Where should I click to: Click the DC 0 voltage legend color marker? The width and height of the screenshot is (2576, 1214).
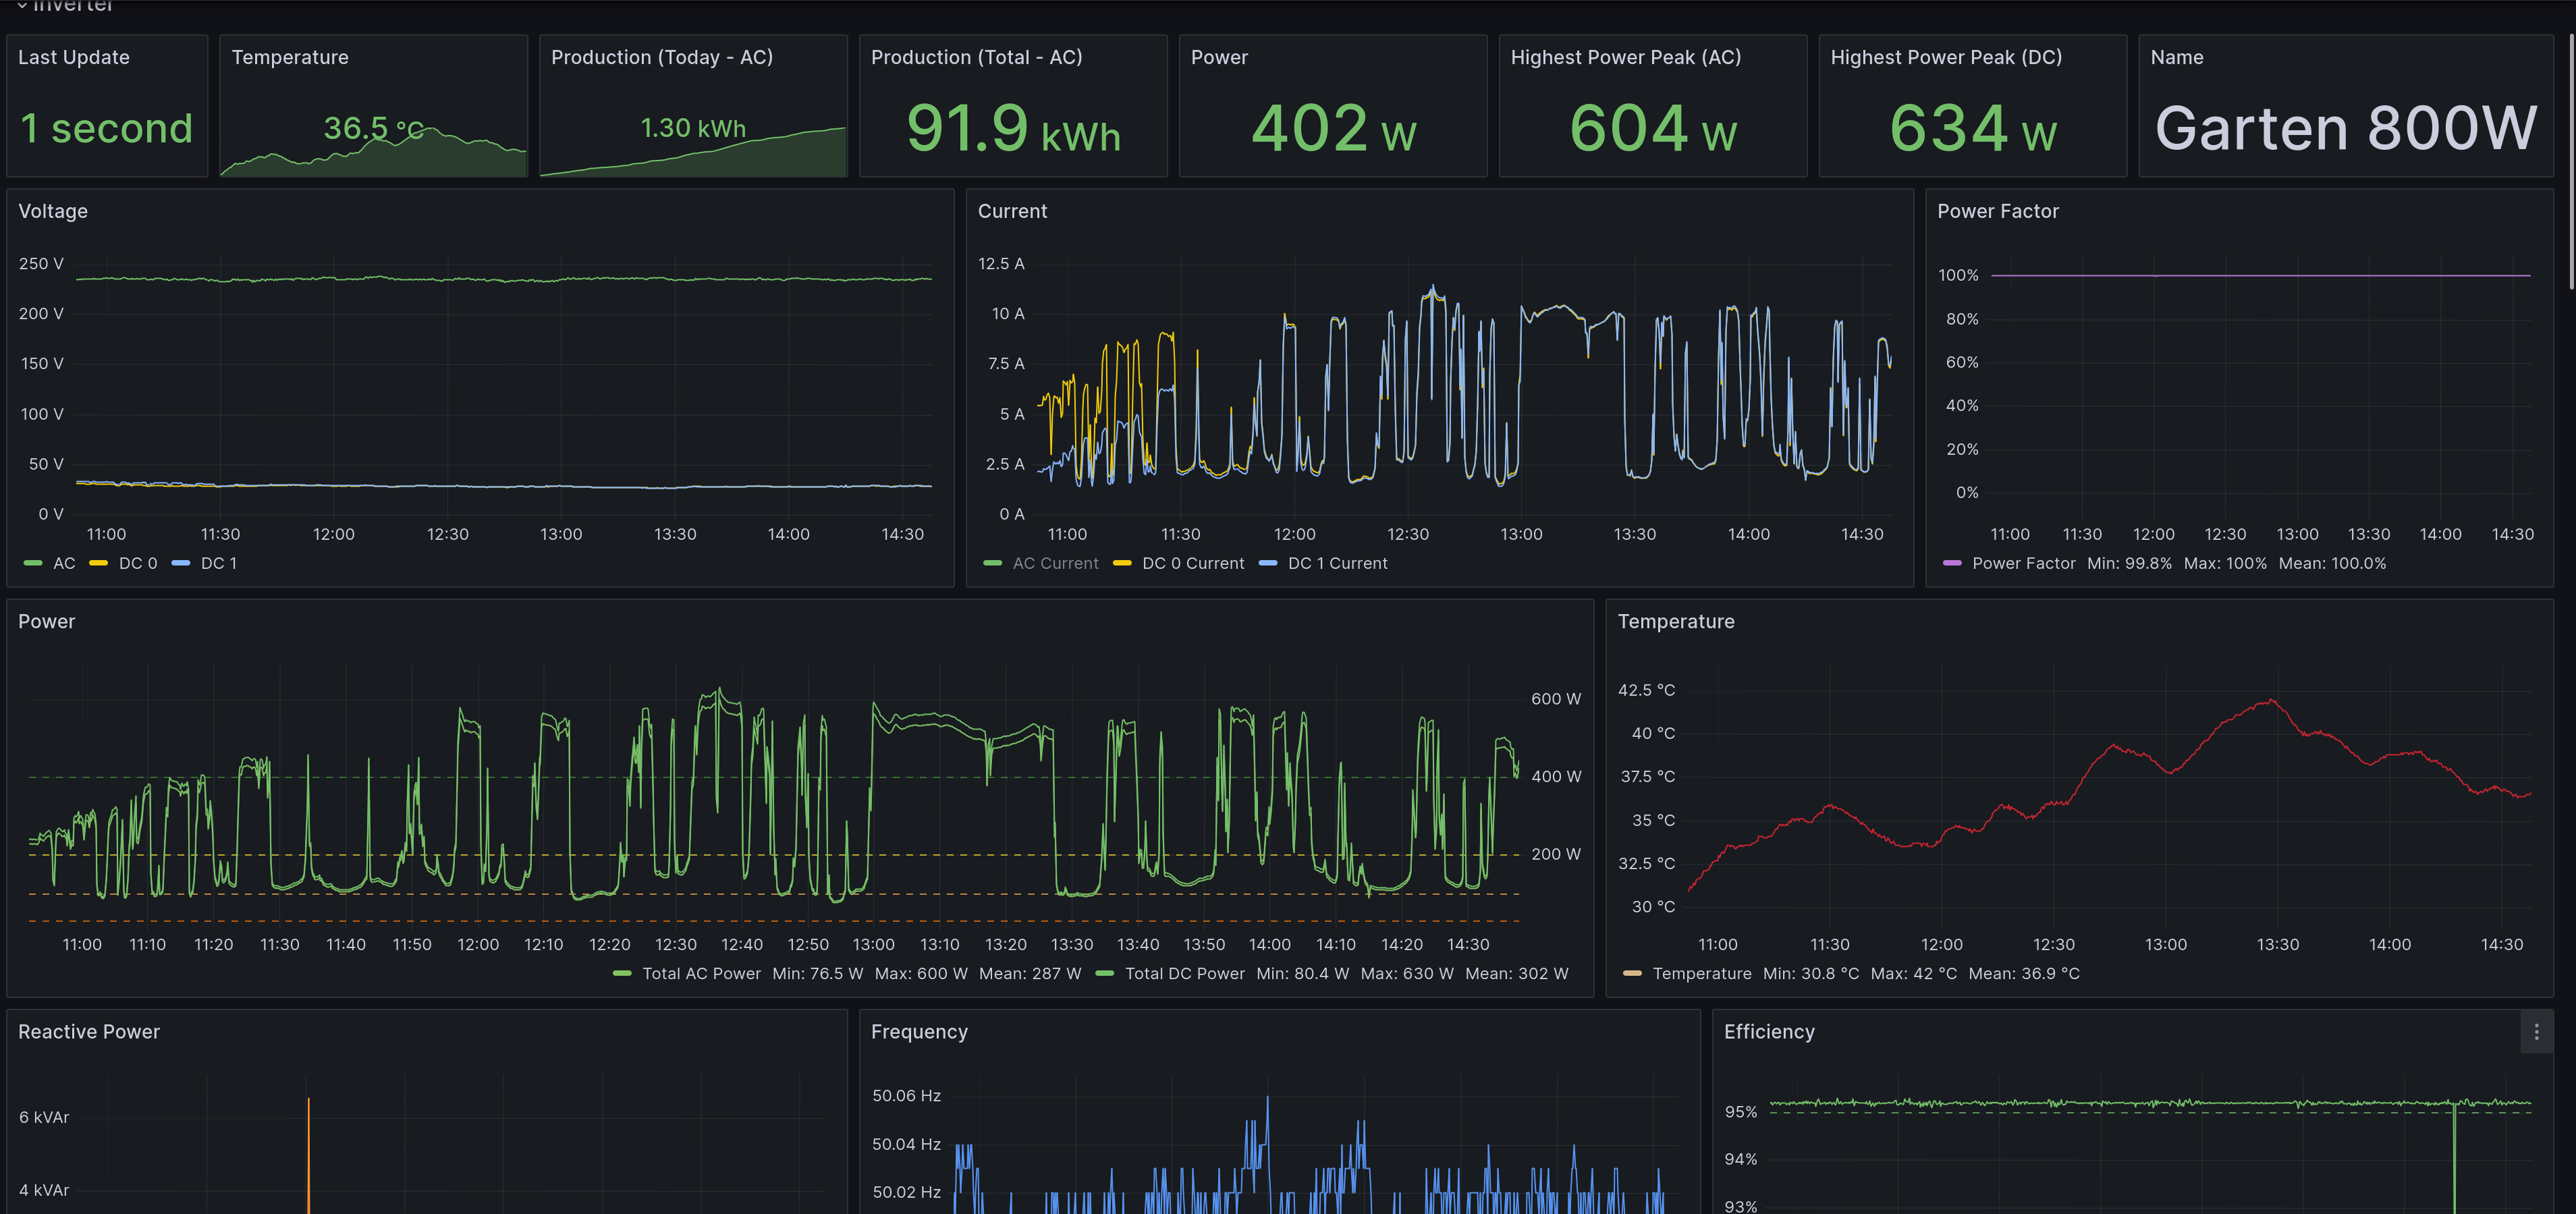[x=98, y=563]
